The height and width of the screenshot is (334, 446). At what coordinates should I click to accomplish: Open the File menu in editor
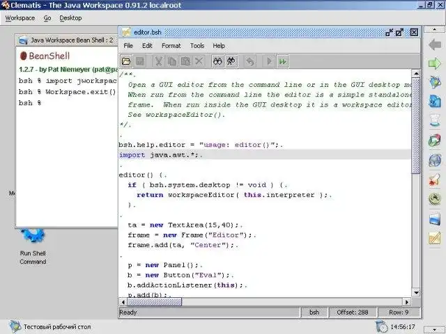pyautogui.click(x=128, y=46)
